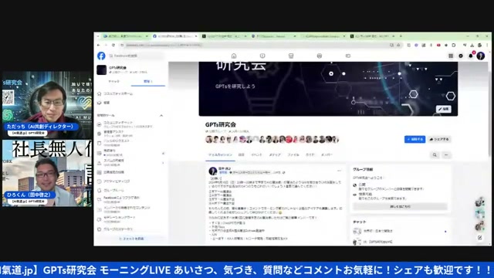Open the Discussion tab of the group
Screen dimensions: 494x278
(x=220, y=154)
